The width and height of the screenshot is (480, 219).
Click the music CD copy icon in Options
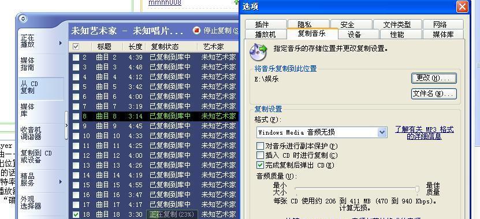tap(258, 50)
